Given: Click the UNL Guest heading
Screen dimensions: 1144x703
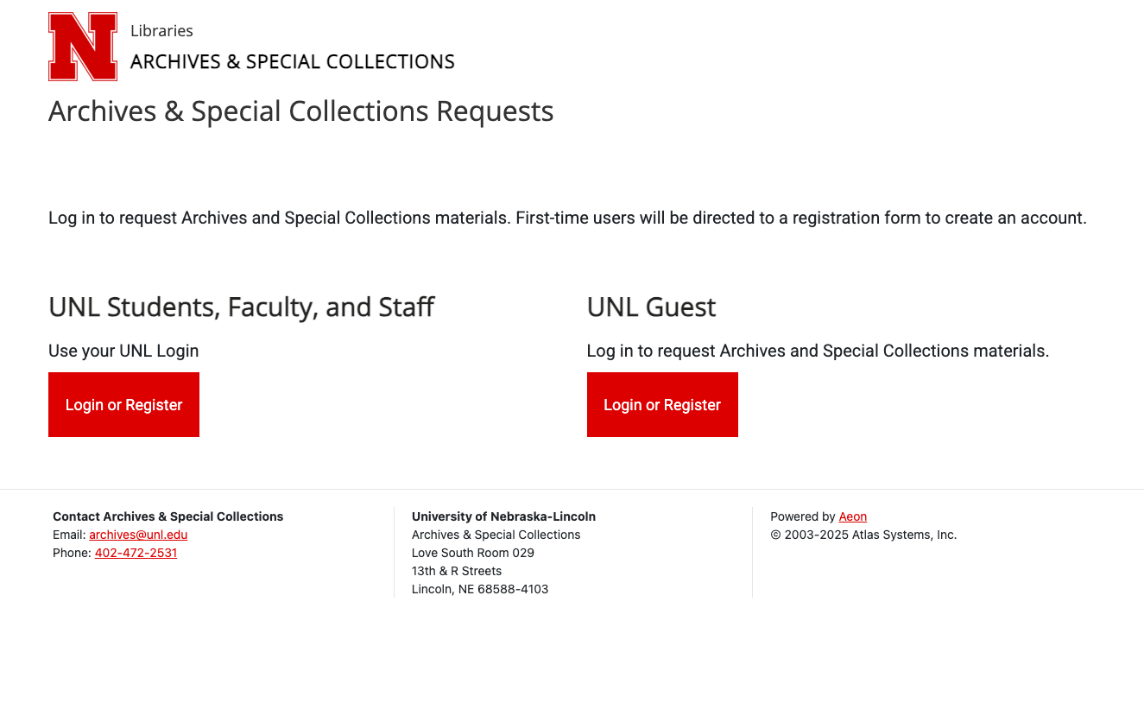Looking at the screenshot, I should [651, 307].
